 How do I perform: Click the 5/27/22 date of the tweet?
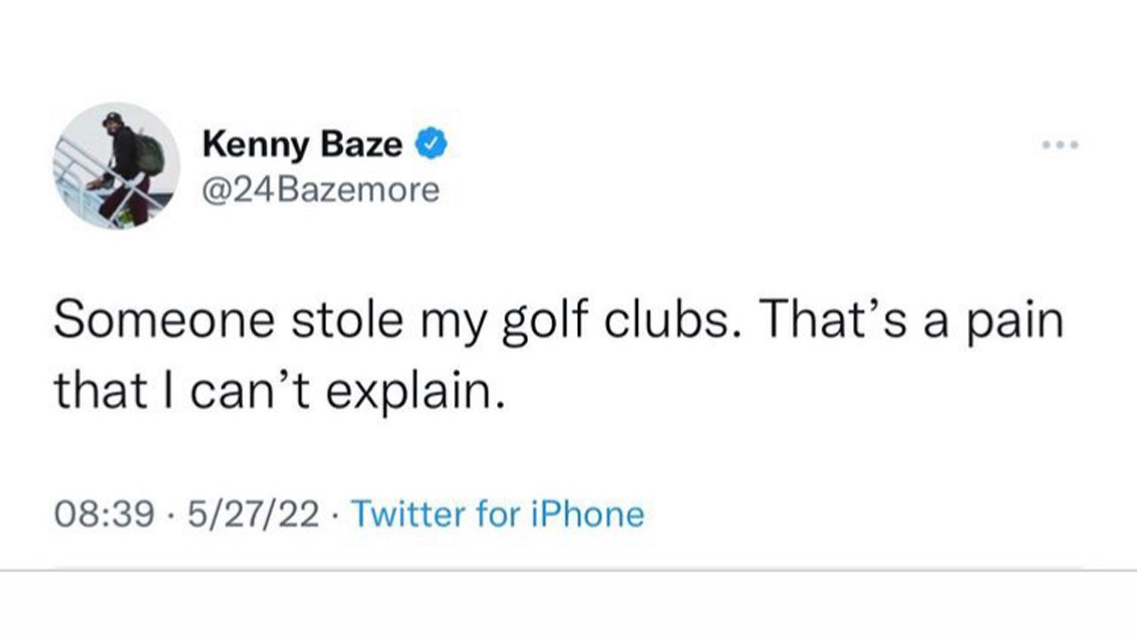point(254,514)
